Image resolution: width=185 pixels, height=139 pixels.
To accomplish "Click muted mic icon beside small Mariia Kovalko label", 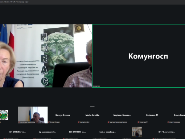I will coord(79,122).
